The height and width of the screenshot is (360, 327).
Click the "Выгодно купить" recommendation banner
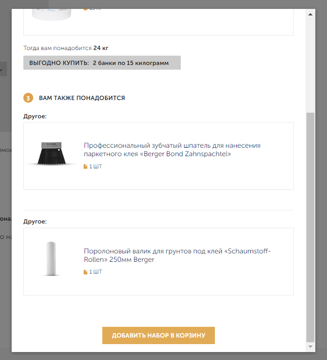(102, 63)
